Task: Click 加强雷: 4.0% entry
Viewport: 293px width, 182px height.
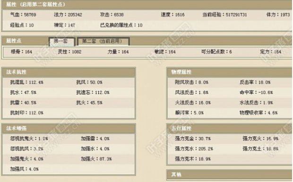Action: (95, 139)
